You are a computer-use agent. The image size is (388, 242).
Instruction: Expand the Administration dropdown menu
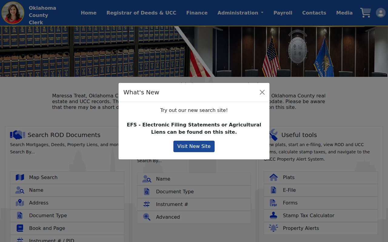pos(240,13)
